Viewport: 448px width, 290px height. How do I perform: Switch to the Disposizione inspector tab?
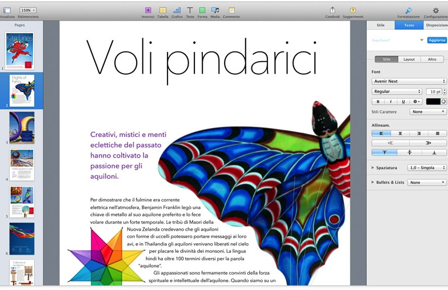(x=435, y=25)
